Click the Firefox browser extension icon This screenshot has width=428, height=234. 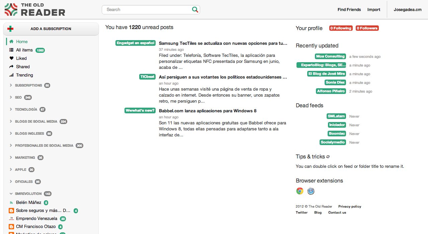click(x=311, y=191)
